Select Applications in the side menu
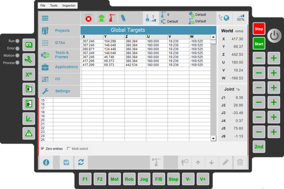The height and width of the screenshot is (189, 284). pyautogui.click(x=59, y=67)
